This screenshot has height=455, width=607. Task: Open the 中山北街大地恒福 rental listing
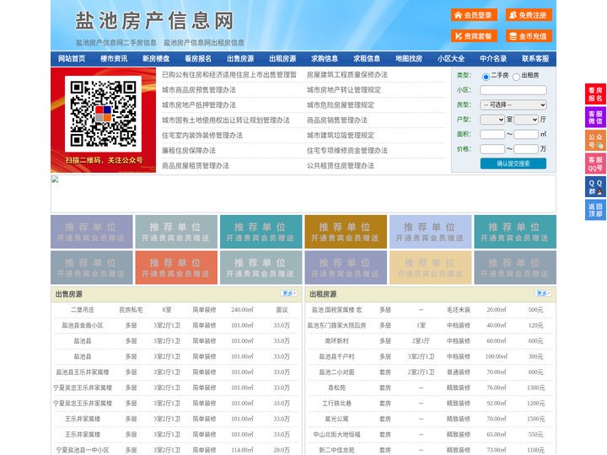(336, 435)
